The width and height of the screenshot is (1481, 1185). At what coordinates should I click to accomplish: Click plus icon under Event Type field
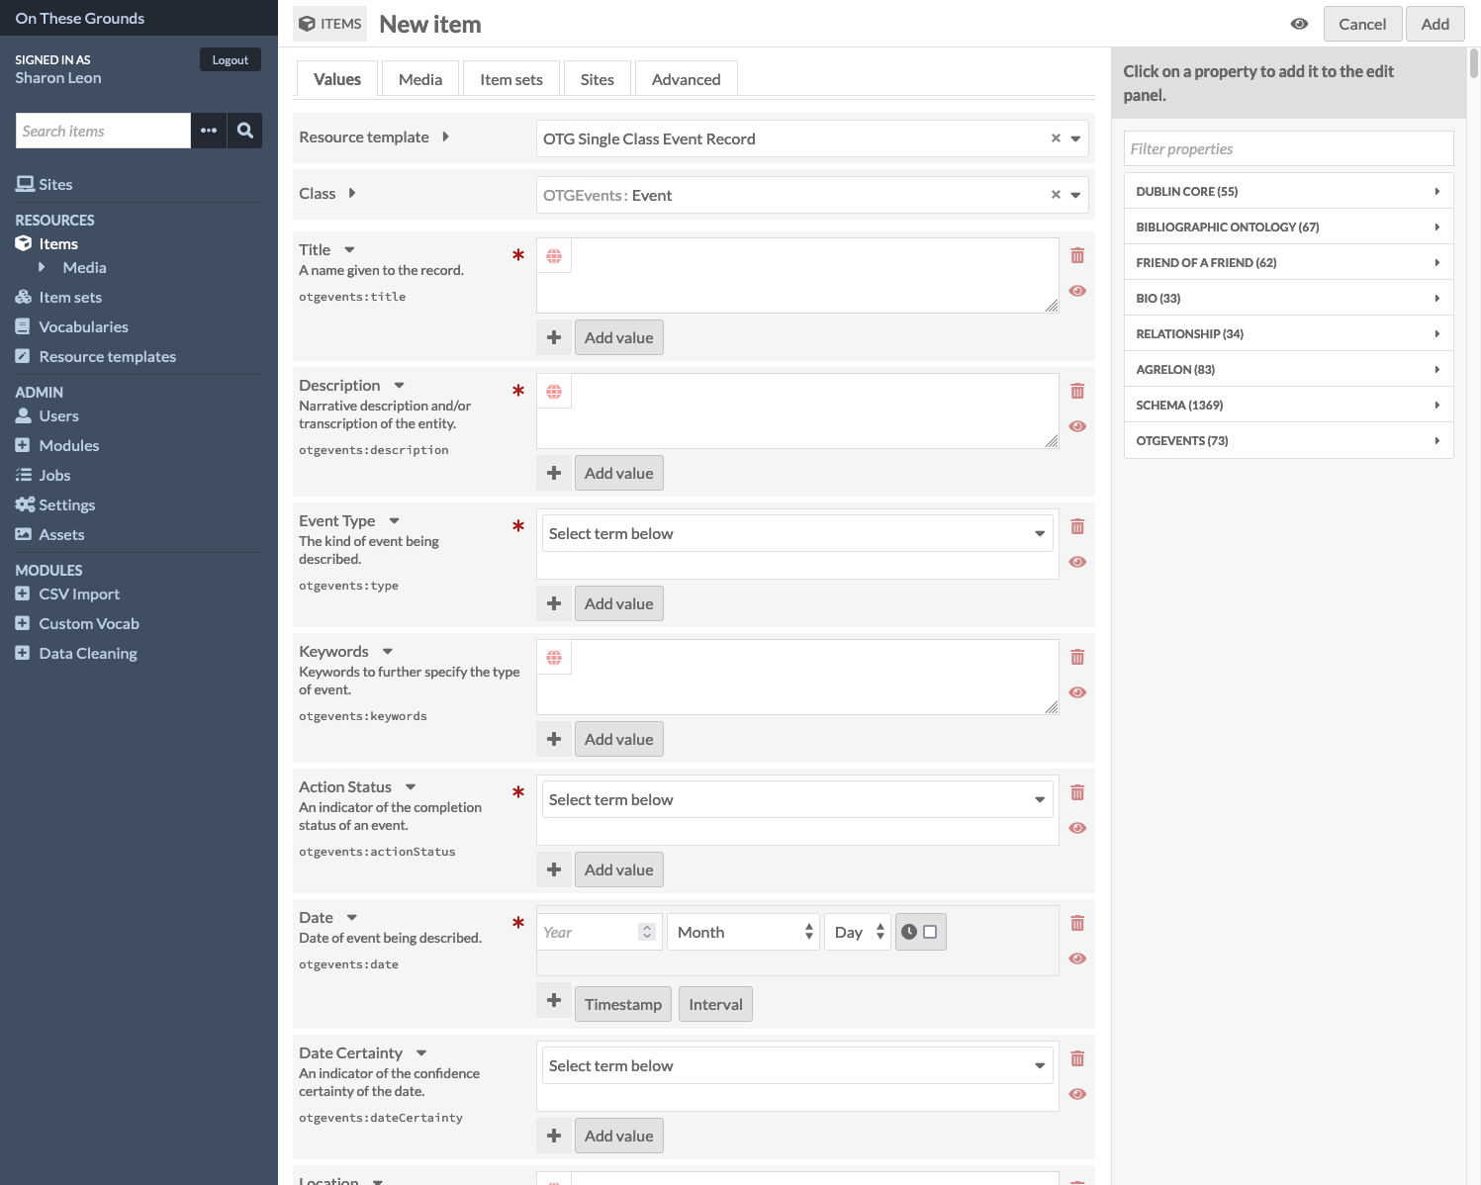pyautogui.click(x=554, y=603)
